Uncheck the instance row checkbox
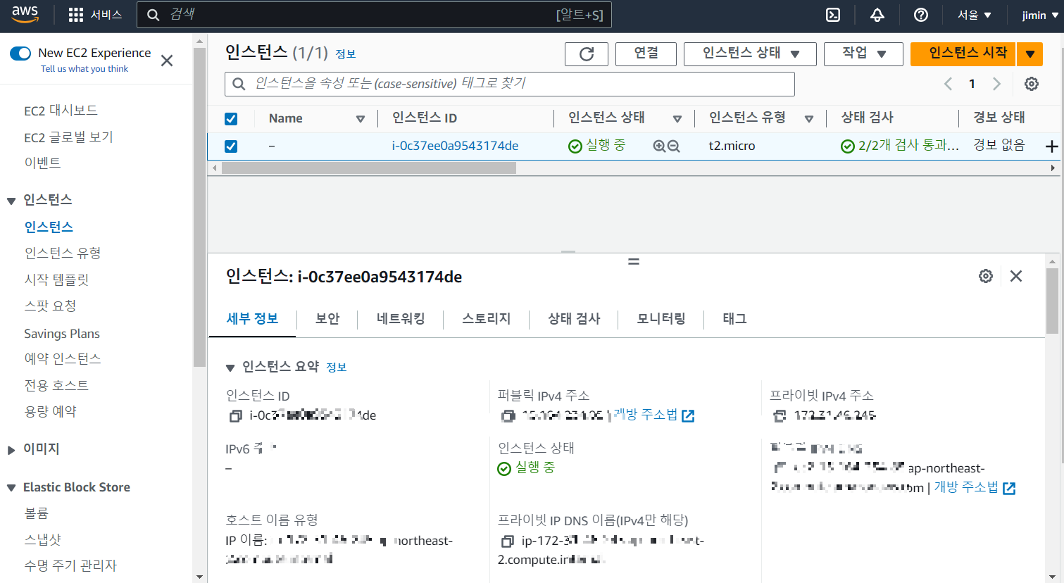This screenshot has width=1064, height=583. (231, 146)
